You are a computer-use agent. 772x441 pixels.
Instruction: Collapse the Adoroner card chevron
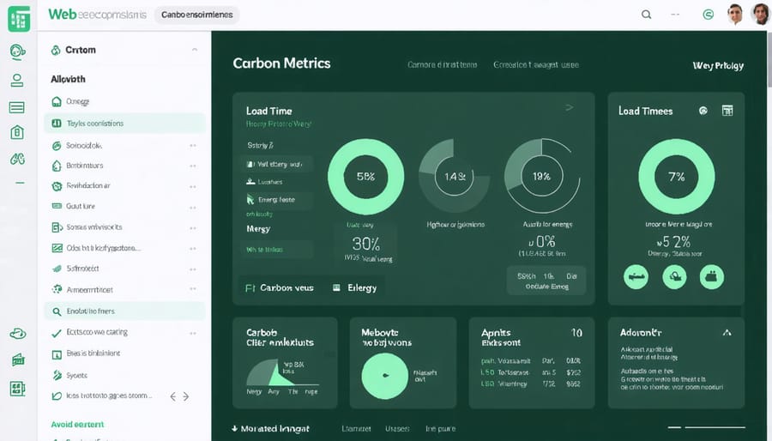(x=727, y=333)
